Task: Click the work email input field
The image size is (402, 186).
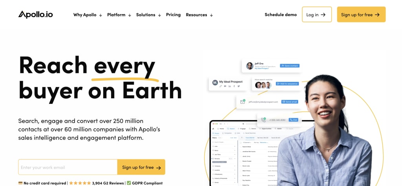Action: (x=68, y=167)
